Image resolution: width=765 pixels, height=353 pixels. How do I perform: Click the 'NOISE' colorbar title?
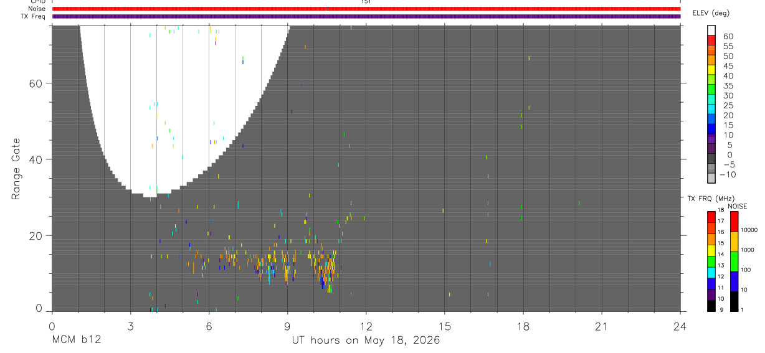(x=737, y=206)
